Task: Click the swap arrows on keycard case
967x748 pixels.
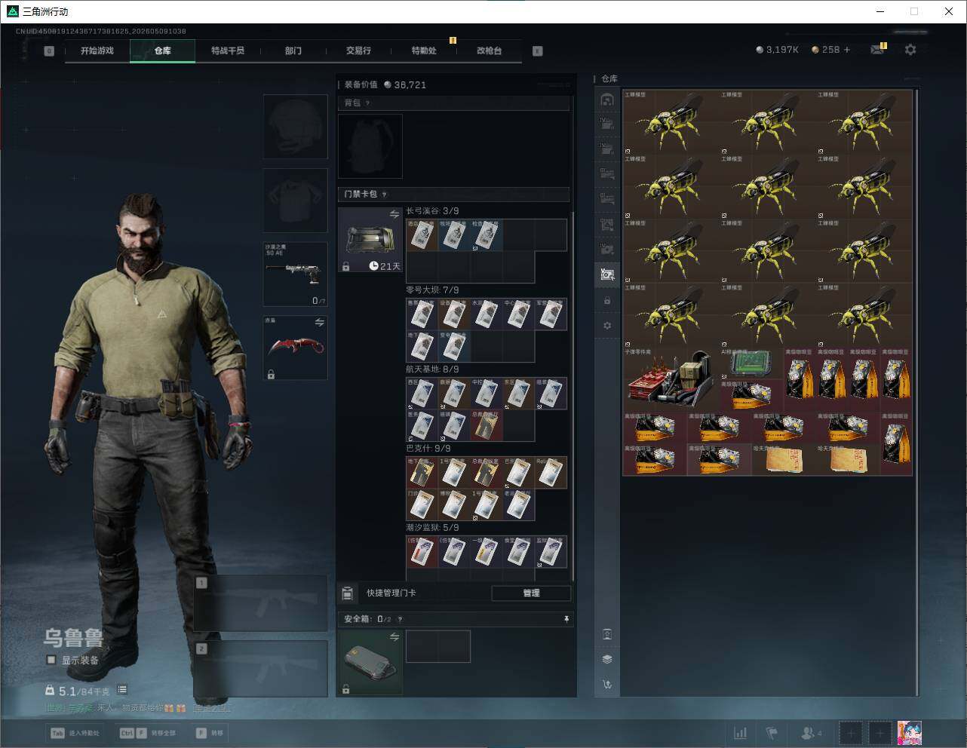Action: [x=394, y=215]
